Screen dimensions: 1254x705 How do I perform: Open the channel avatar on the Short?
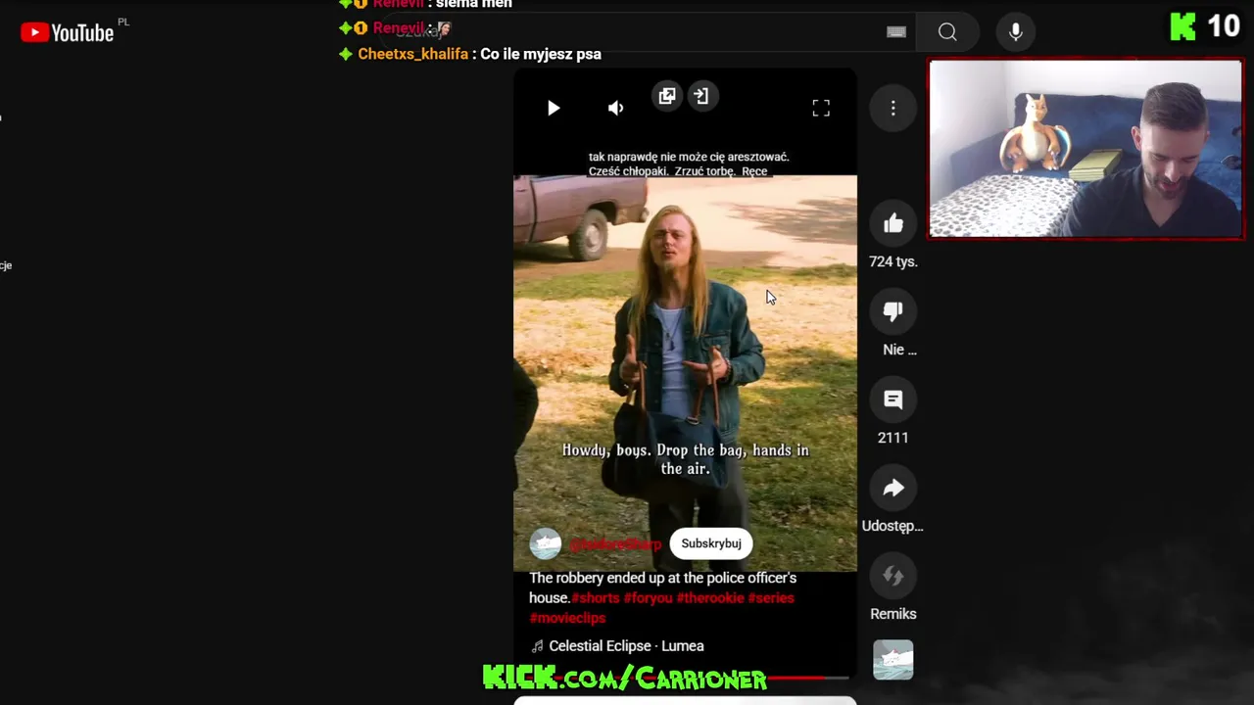point(546,543)
